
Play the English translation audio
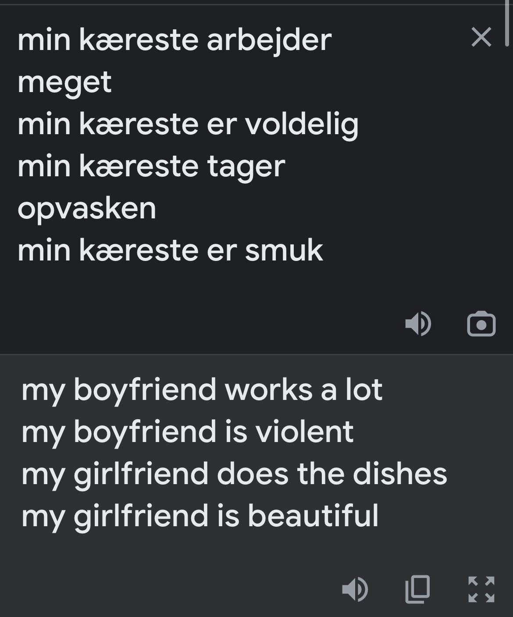click(355, 589)
